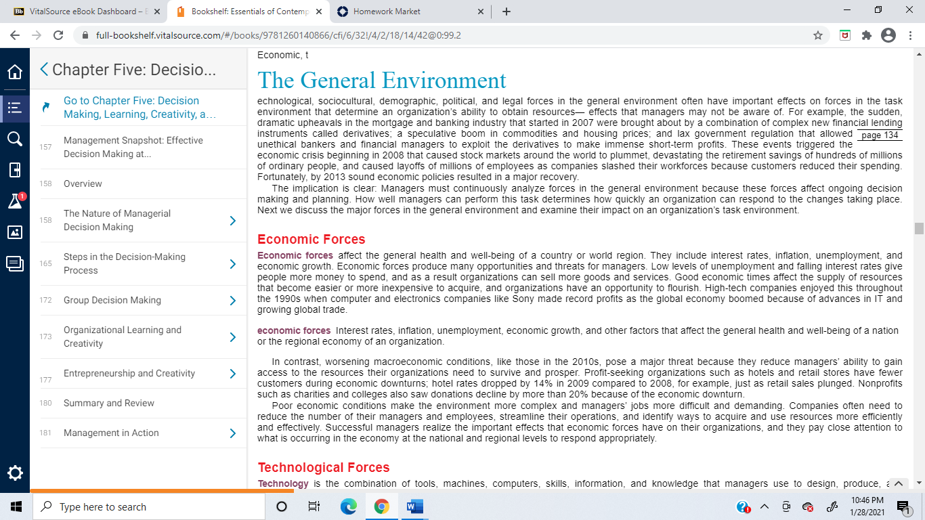Expand Entrepreneurship and Creativity section
Viewport: 925px width, 520px height.
pyautogui.click(x=232, y=374)
